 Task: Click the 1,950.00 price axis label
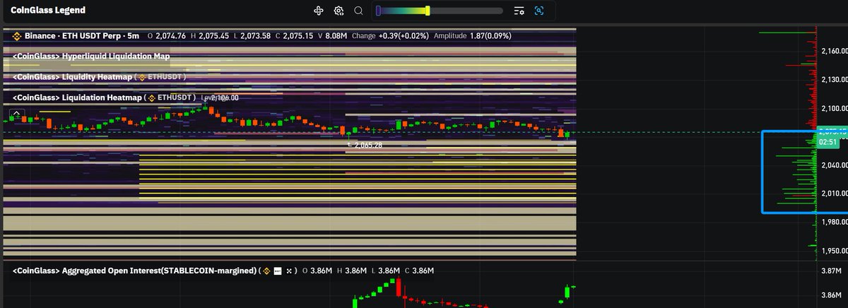835,250
